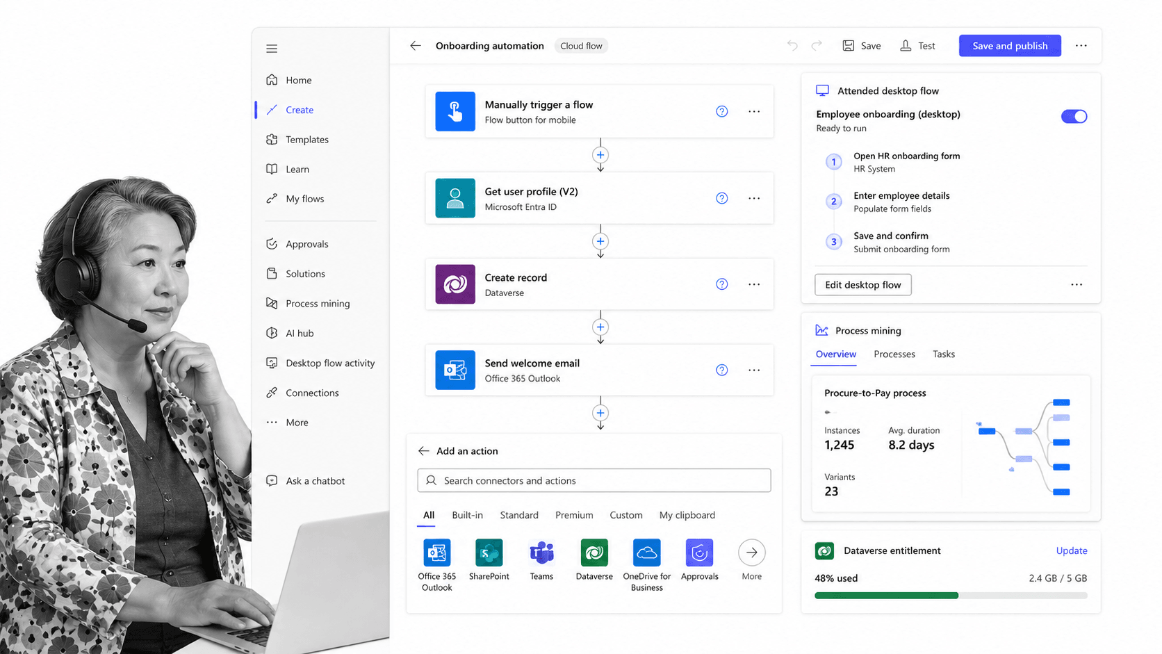Screen dimensions: 1162x654
Task: Choose Dataverse connector
Action: 594,560
